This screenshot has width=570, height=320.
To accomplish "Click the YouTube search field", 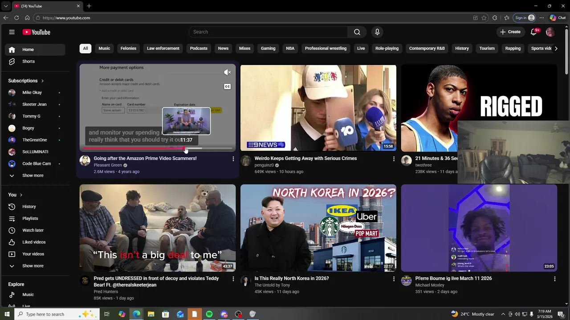I will pos(268,32).
